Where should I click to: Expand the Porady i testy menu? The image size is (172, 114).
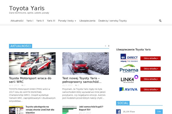click(67, 21)
